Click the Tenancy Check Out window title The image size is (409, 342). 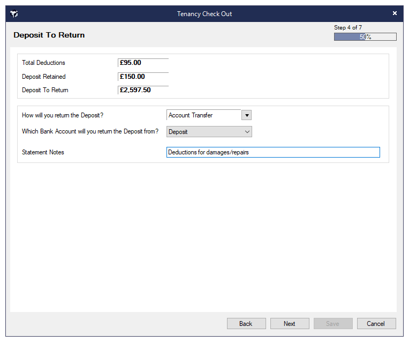[205, 14]
